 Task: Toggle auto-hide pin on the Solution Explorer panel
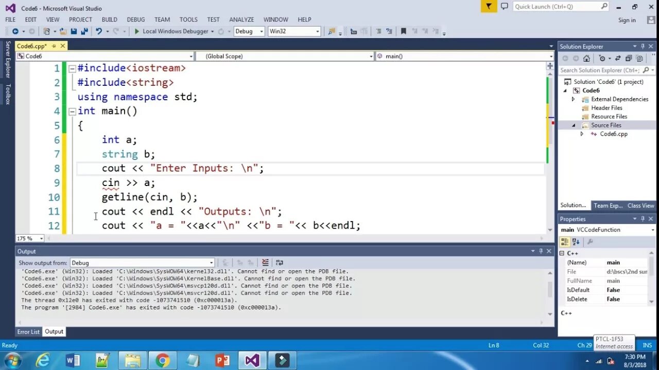pyautogui.click(x=643, y=46)
